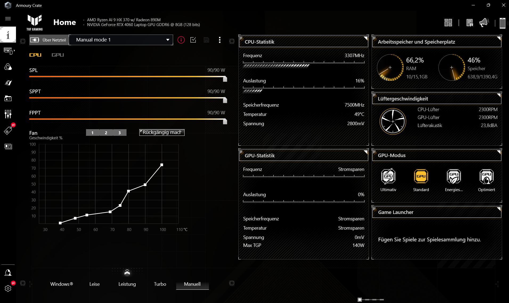The image size is (509, 303).
Task: Open the news page sidebar icon
Action: click(x=8, y=146)
